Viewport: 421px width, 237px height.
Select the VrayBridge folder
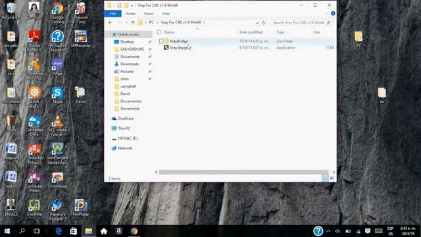pyautogui.click(x=179, y=41)
